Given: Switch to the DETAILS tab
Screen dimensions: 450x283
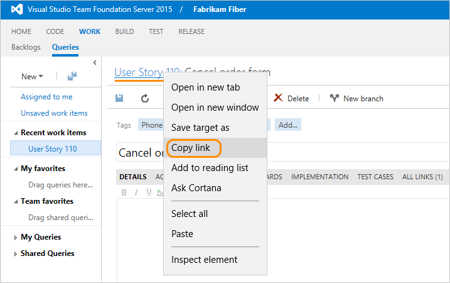Looking at the screenshot, I should click(x=133, y=177).
